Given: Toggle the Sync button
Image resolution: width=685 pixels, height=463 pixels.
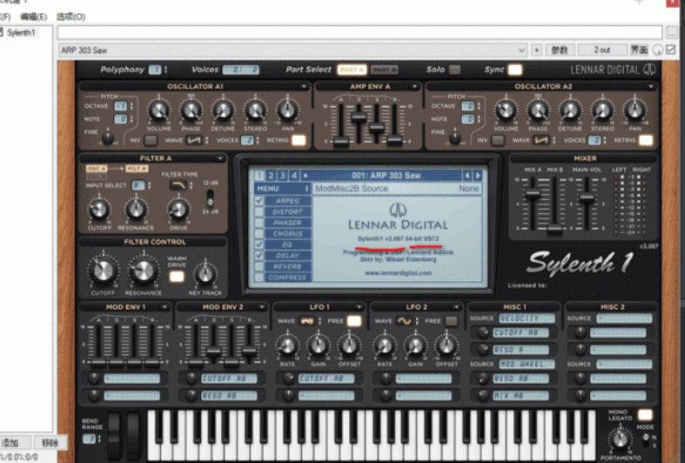Looking at the screenshot, I should click(514, 70).
